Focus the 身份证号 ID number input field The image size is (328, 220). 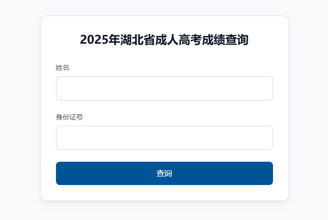pos(164,138)
